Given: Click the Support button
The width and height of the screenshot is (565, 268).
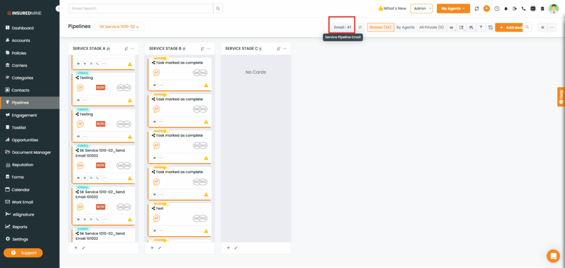Looking at the screenshot, I should [23, 253].
